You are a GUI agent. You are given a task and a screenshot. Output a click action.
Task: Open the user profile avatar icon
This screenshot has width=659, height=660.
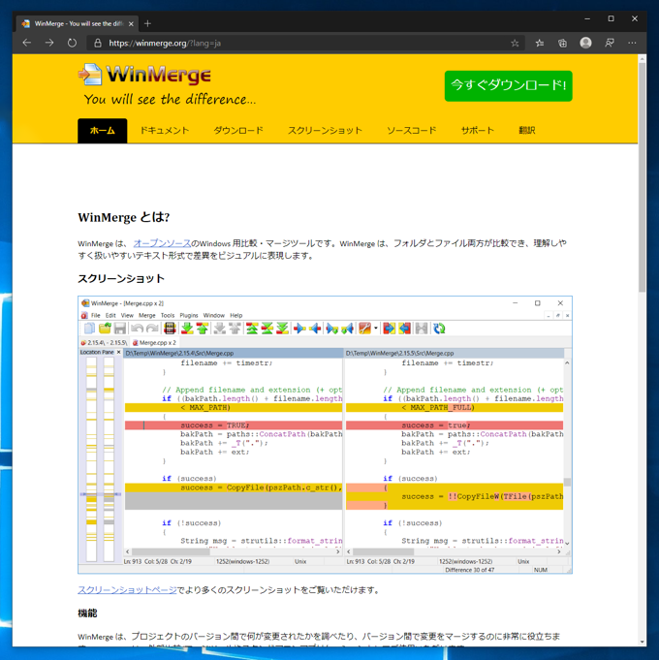[585, 43]
